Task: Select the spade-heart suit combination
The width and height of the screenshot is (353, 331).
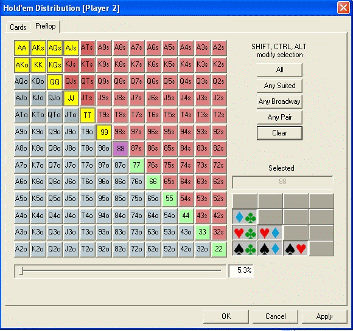Action: (295, 249)
